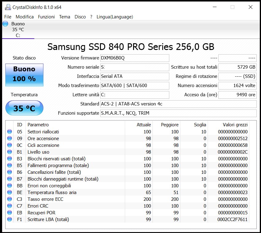This screenshot has height=233, width=261.
Task: Click the Samsung SSD 840 PRO Series title
Action: point(131,47)
